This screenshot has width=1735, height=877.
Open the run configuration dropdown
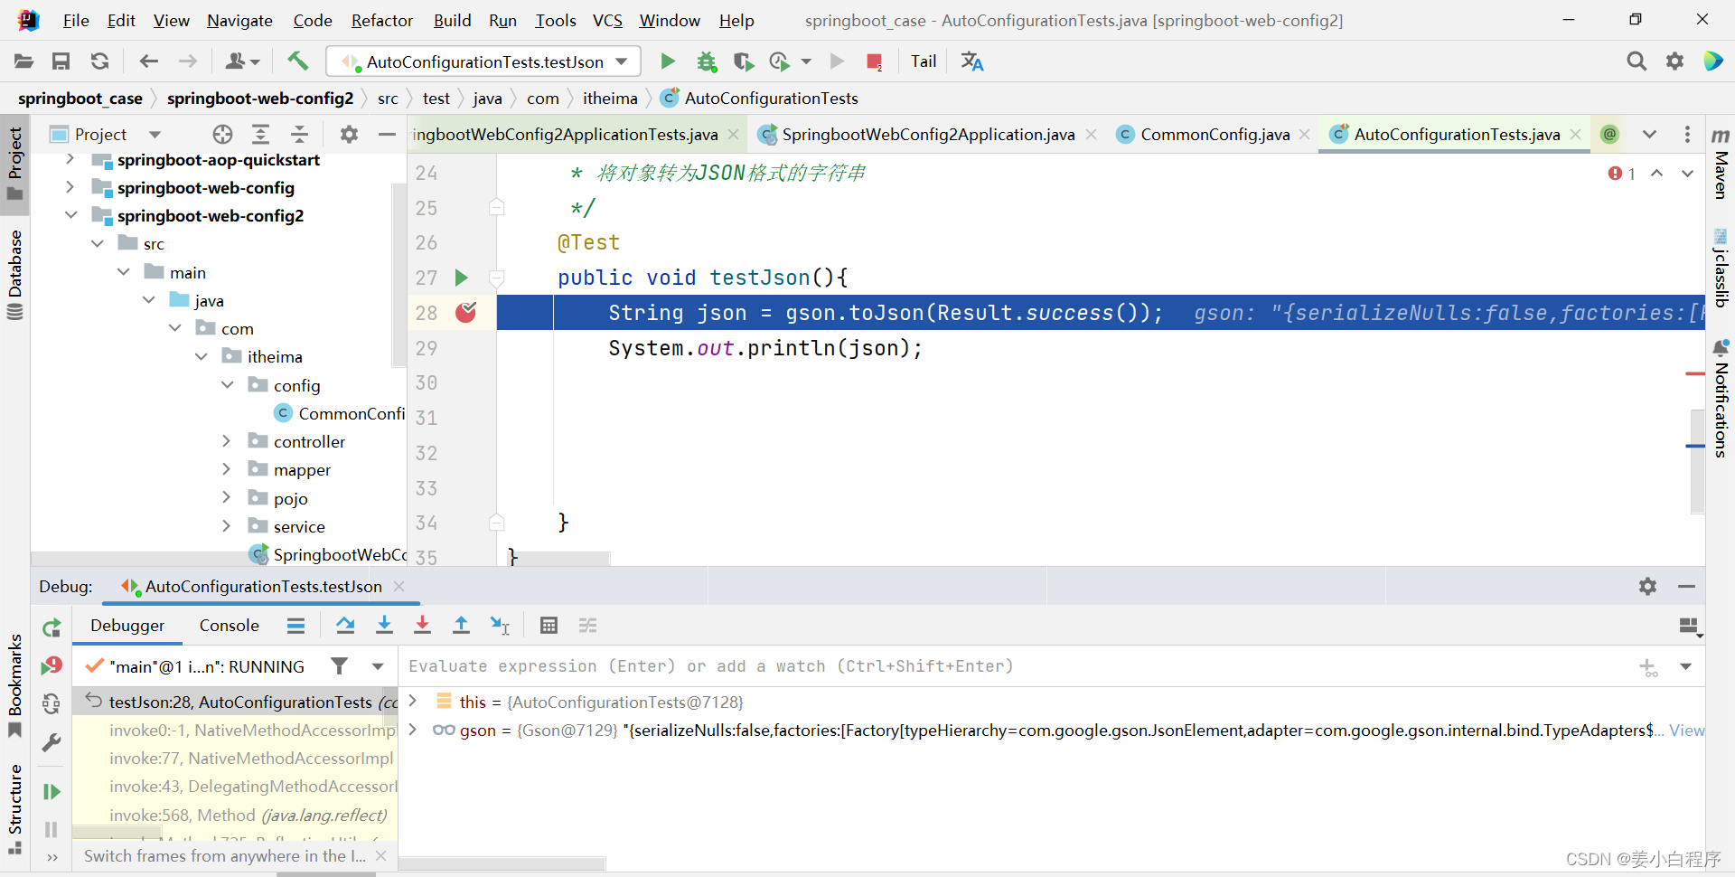620,61
